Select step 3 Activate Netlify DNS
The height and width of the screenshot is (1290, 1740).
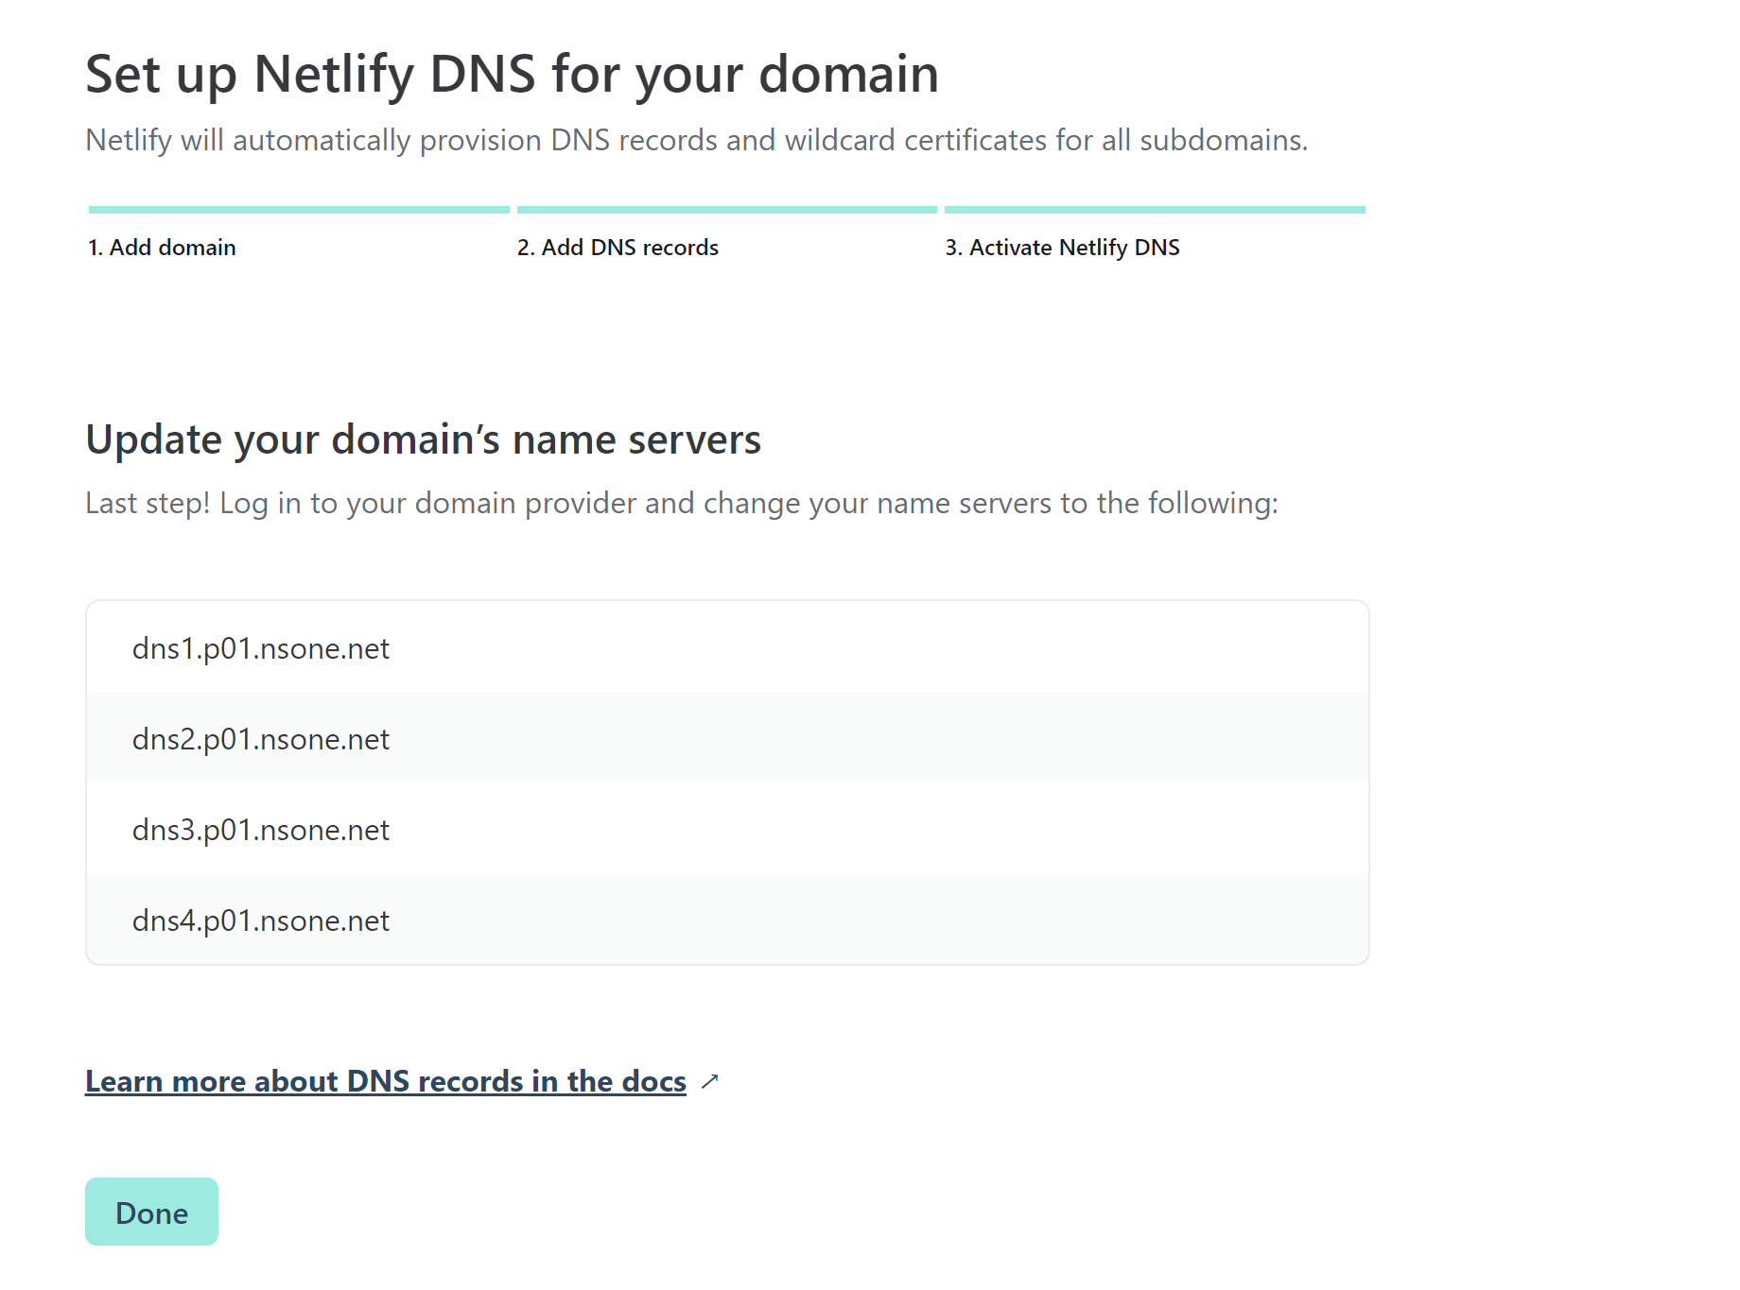[x=1062, y=248]
